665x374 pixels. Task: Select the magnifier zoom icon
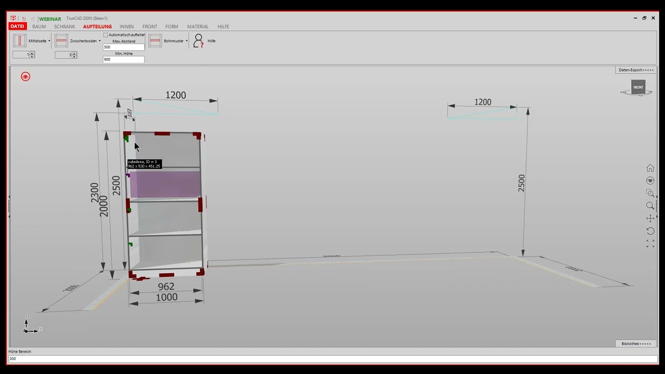(650, 206)
